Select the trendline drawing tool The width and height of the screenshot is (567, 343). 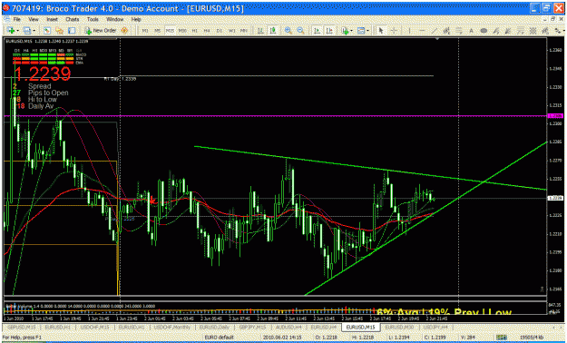[435, 31]
